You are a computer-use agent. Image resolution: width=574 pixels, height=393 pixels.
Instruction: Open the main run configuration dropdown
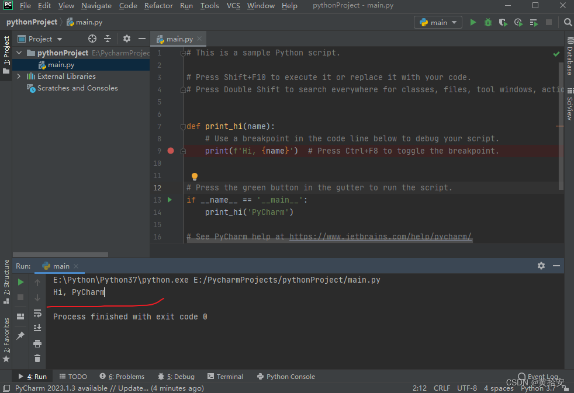tap(438, 22)
